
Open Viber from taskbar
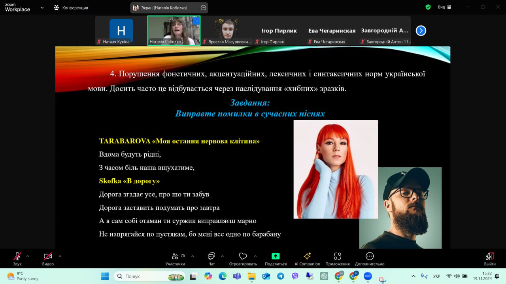pos(295,276)
